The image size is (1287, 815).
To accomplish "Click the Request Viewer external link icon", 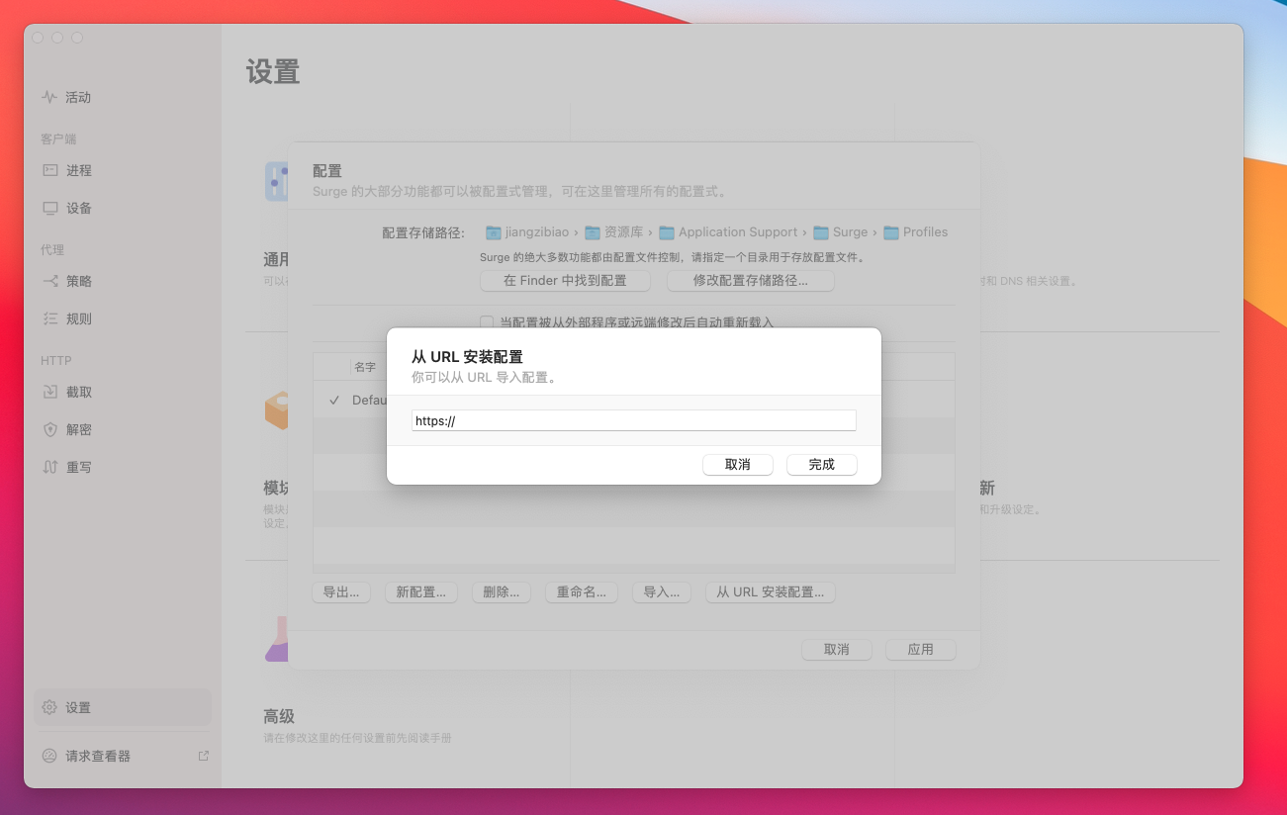I will click(x=204, y=756).
